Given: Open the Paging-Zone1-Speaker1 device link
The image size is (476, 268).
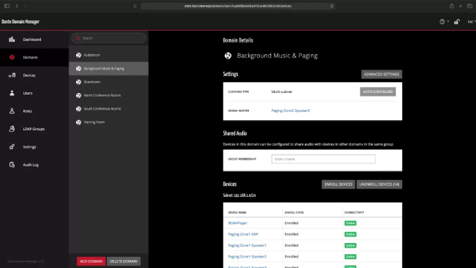Looking at the screenshot, I should point(247,245).
